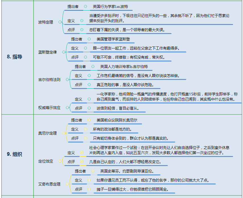Click text 可敬不可亲，终难敬 comment
Viewport: 243px width, 198px height.
129,57
